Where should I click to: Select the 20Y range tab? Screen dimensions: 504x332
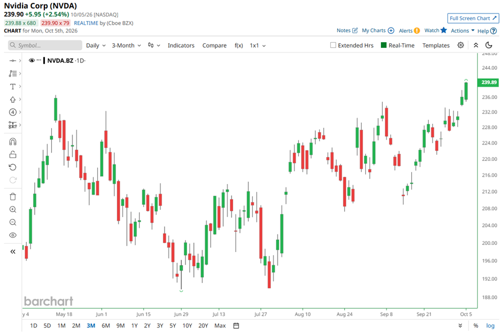(x=203, y=326)
